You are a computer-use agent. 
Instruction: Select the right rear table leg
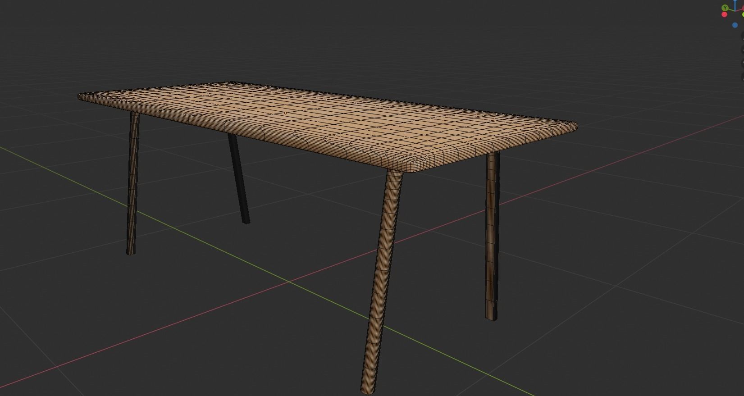point(492,236)
